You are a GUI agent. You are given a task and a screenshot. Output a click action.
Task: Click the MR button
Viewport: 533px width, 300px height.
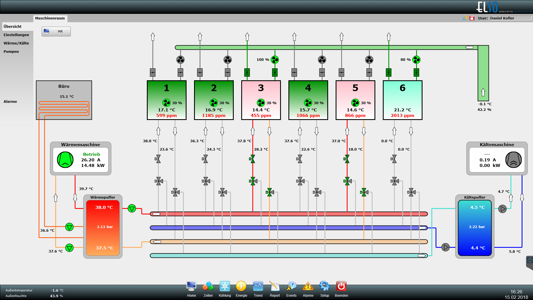(56, 31)
